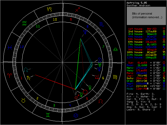Click the teal North Node glyph inside the wheel
This screenshot has width=167, height=125.
click(26, 70)
